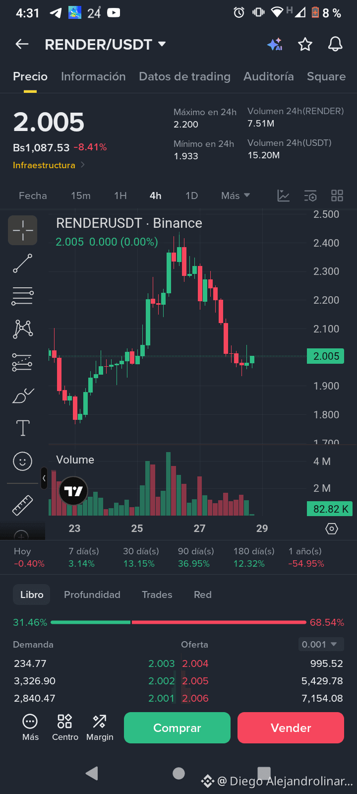
Task: Tap the bid price 2.003 row
Action: [x=162, y=663]
